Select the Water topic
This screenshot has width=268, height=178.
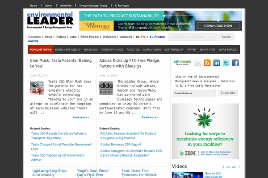click(x=192, y=49)
